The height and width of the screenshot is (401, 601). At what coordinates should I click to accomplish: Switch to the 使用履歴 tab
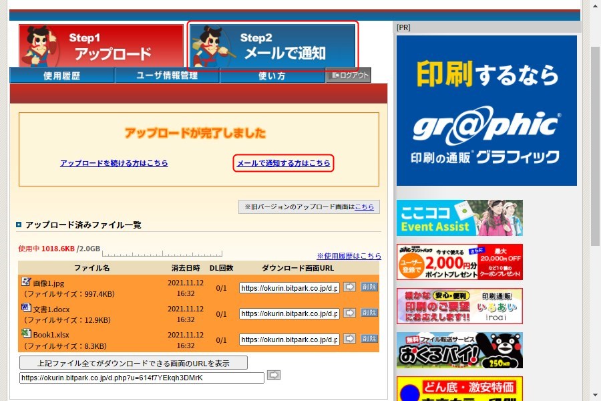coord(61,76)
